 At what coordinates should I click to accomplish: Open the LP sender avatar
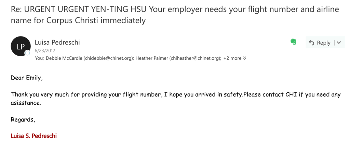click(x=21, y=46)
